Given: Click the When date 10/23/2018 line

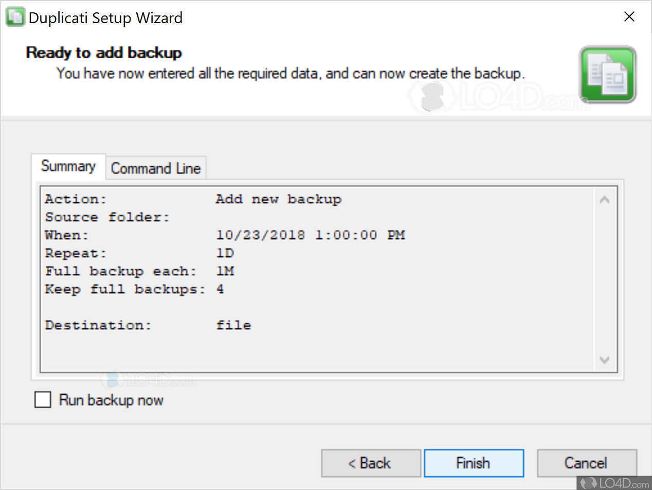Looking at the screenshot, I should pos(225,235).
